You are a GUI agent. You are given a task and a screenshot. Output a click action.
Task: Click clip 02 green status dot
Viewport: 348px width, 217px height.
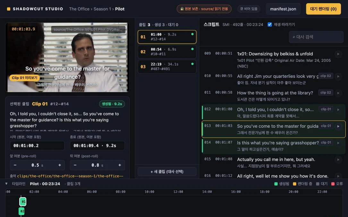click(192, 49)
